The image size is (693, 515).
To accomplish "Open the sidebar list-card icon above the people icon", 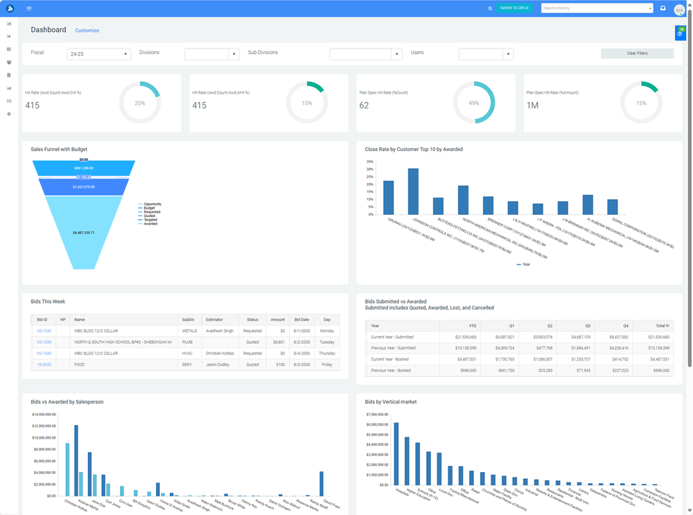I will 9,49.
